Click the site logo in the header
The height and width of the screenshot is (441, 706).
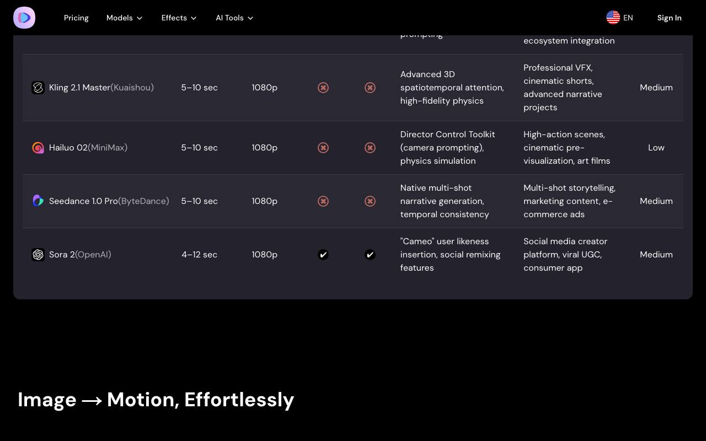point(24,18)
